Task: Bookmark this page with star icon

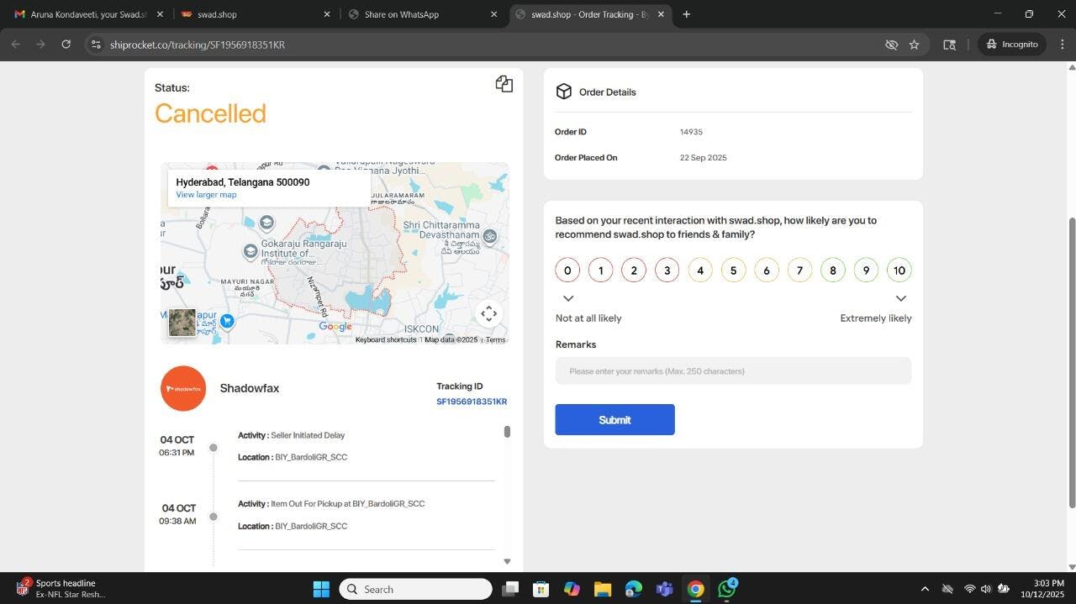Action: 914,45
